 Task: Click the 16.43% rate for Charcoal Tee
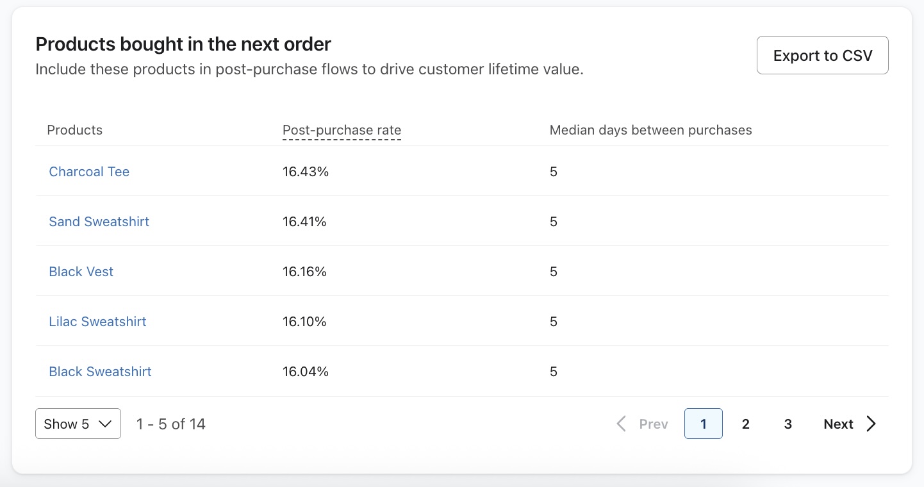pyautogui.click(x=305, y=172)
